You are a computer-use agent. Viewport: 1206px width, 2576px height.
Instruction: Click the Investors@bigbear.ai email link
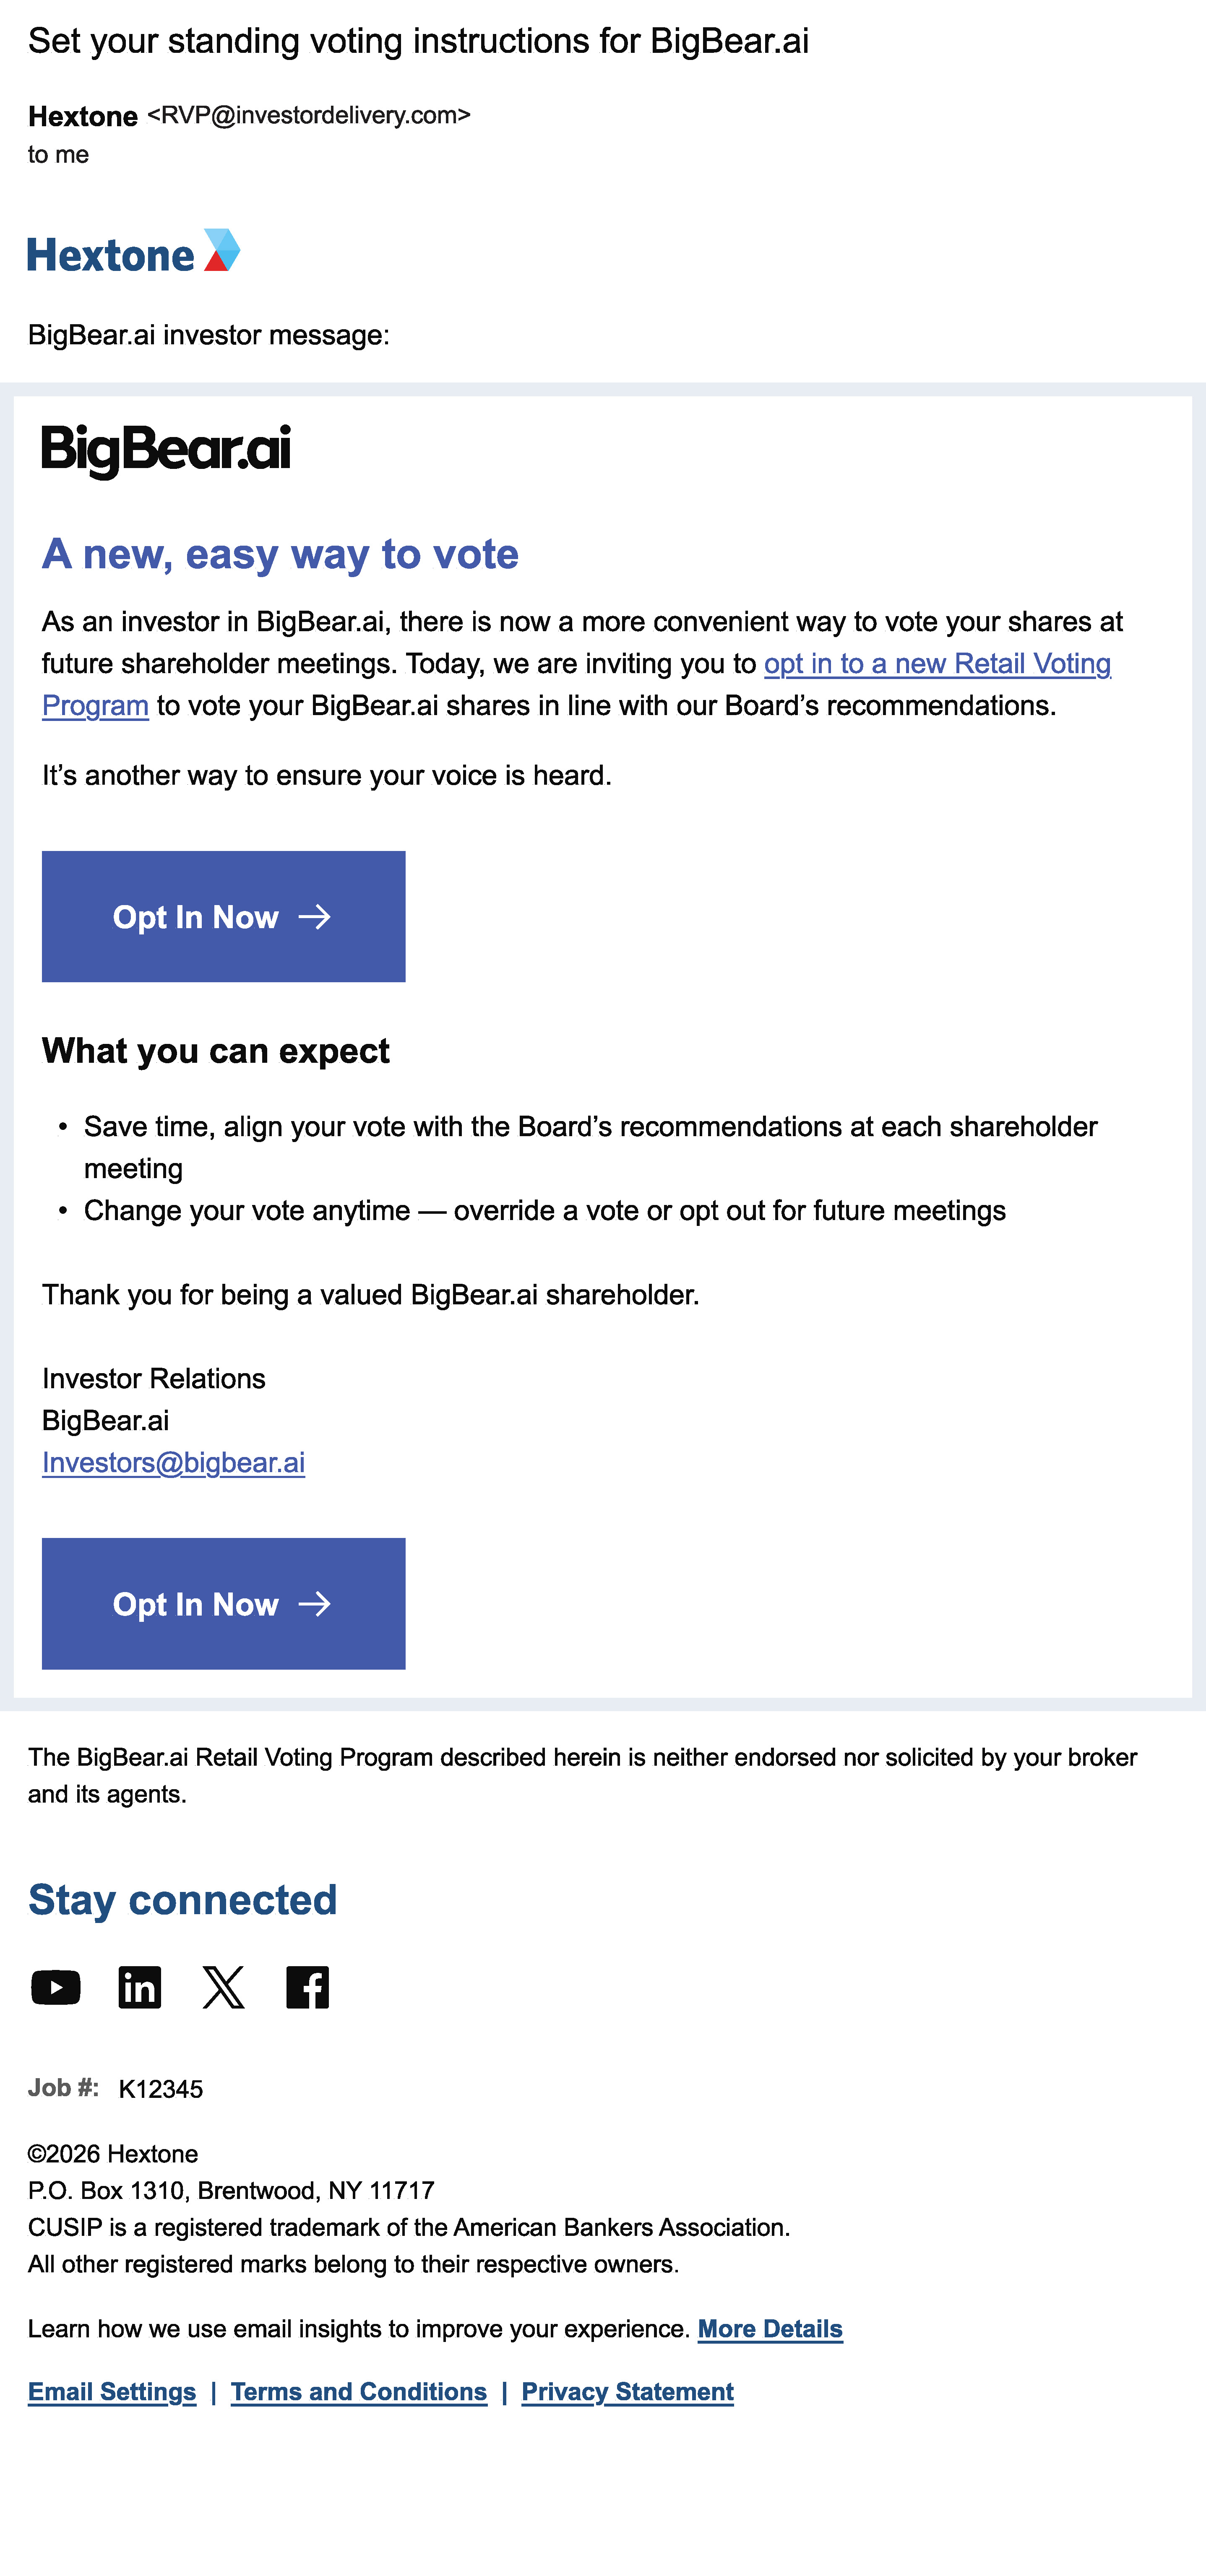173,1463
